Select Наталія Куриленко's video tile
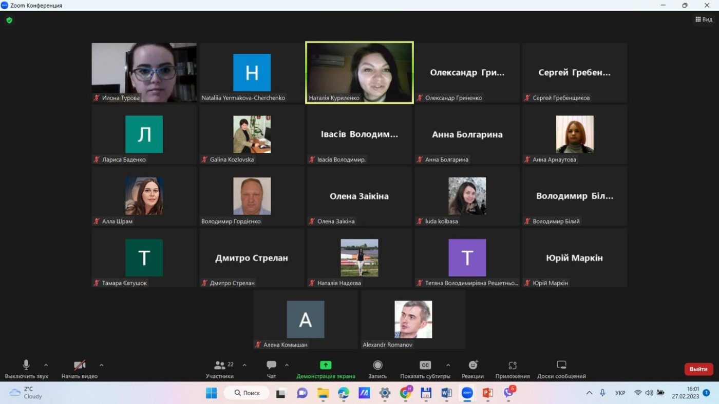This screenshot has width=719, height=404. pos(359,73)
